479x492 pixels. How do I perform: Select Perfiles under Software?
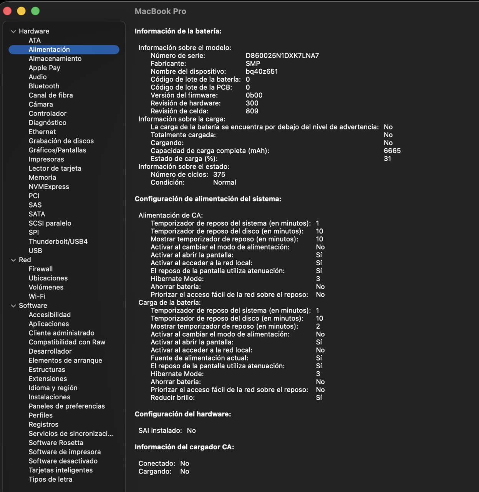pos(41,416)
